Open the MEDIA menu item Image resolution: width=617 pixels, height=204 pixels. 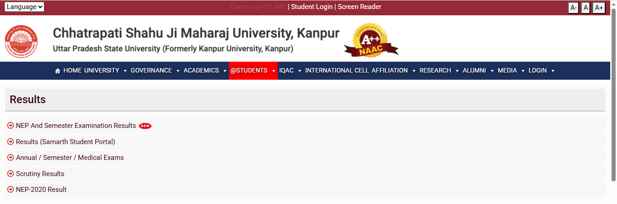coord(507,71)
